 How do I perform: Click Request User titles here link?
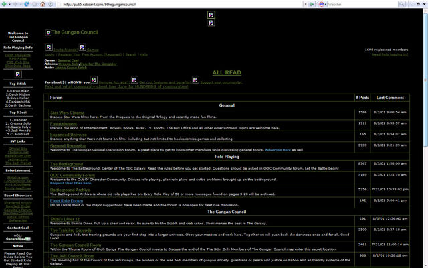coord(71,183)
